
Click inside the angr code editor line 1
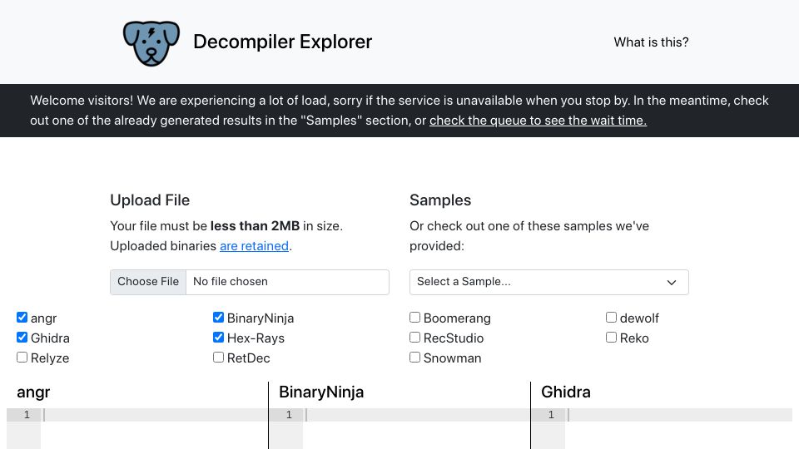[155, 415]
